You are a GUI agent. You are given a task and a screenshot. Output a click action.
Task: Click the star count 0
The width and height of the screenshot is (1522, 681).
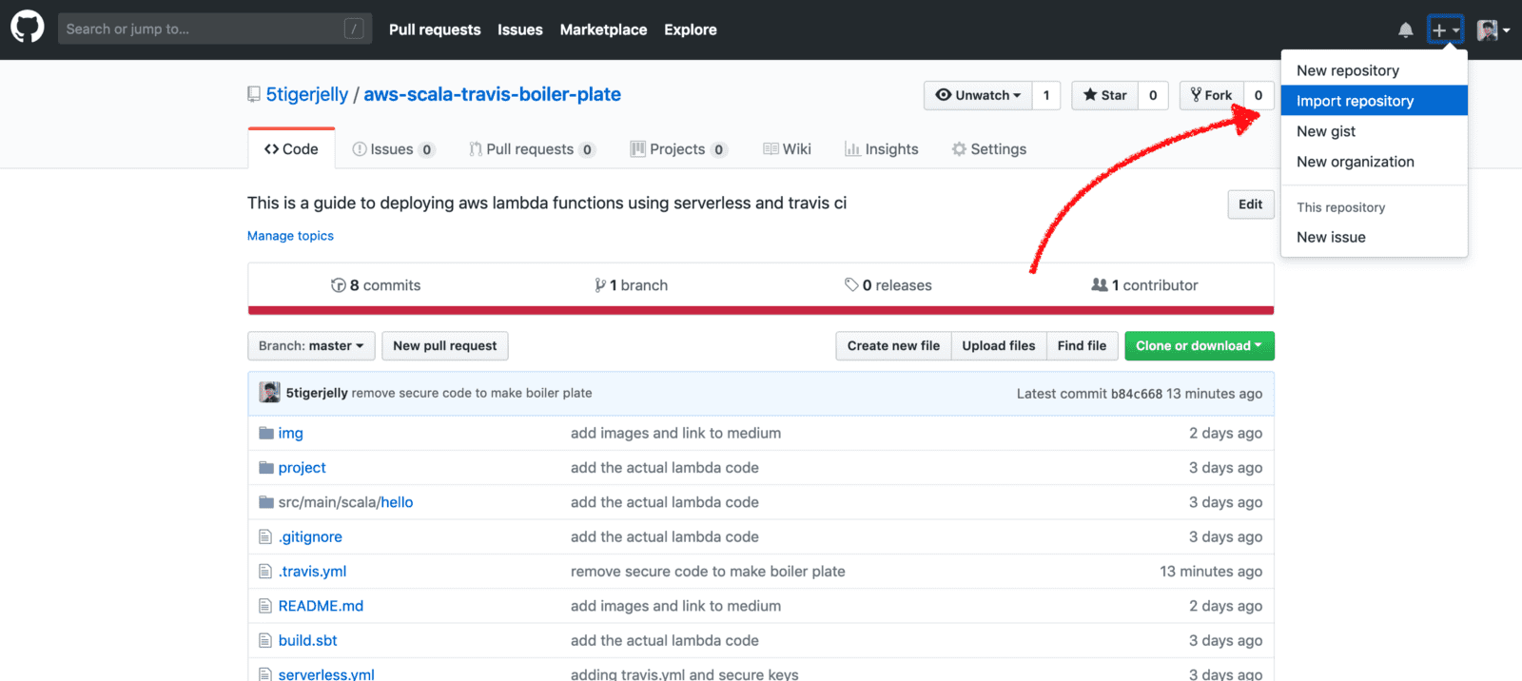pos(1153,95)
